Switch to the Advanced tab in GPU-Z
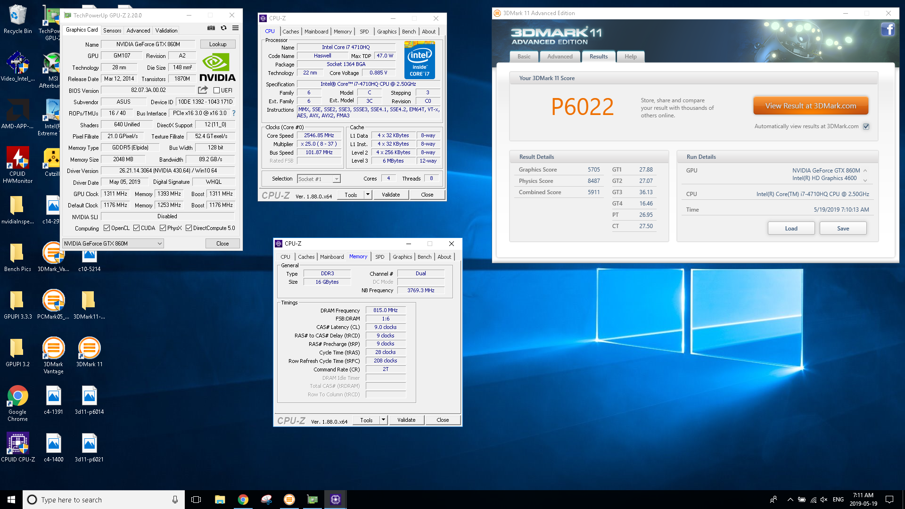905x509 pixels. point(138,30)
